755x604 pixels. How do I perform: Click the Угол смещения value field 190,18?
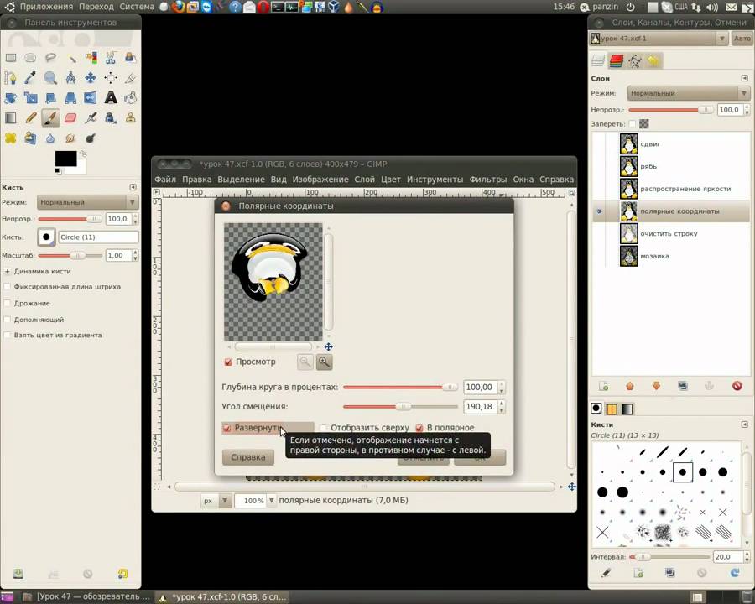tap(480, 407)
